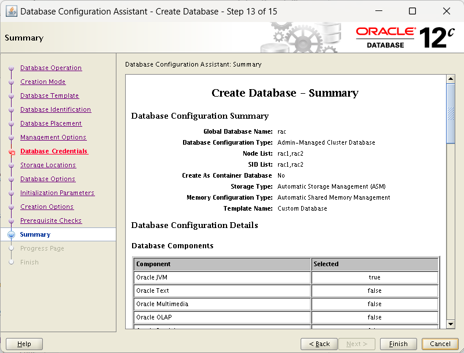This screenshot has width=464, height=353.
Task: Click the 'false' value for Oracle Text
Action: click(375, 291)
